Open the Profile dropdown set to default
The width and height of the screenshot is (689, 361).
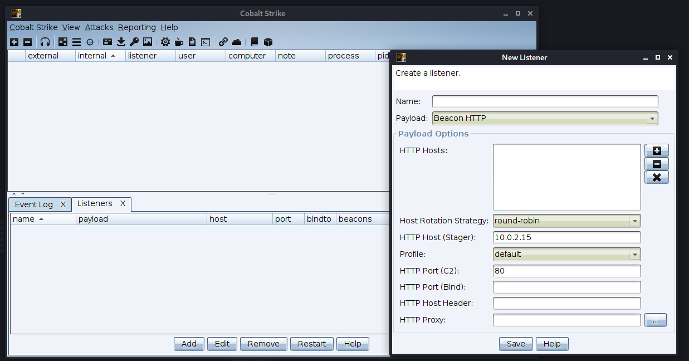point(566,254)
